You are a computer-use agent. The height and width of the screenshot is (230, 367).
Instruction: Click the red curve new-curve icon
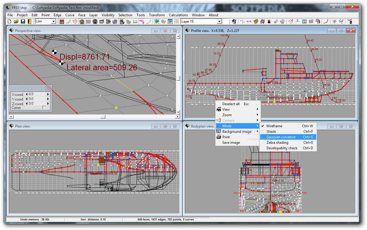(326, 21)
